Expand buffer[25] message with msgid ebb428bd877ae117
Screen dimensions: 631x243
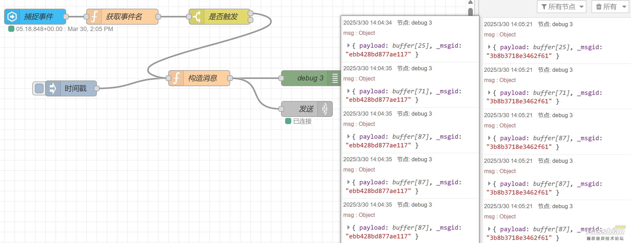pos(348,45)
